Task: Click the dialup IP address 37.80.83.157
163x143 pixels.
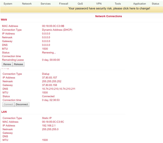Action: click(x=49, y=77)
